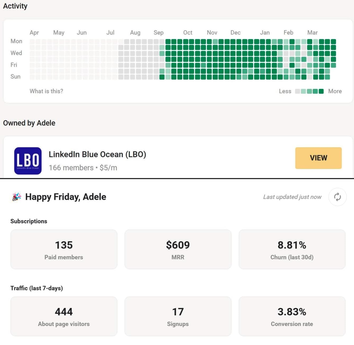Viewport: 354px width, 345px height.
Task: Select the gray legend swatch next to Less
Action: click(x=297, y=91)
